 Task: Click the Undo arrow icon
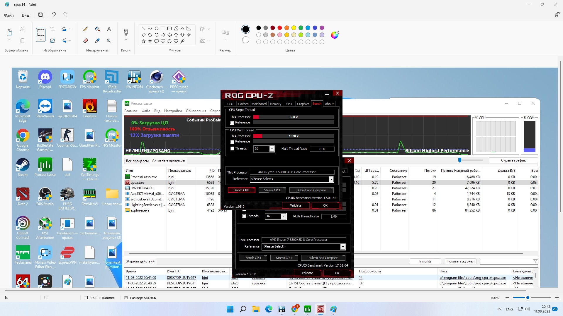pos(54,15)
